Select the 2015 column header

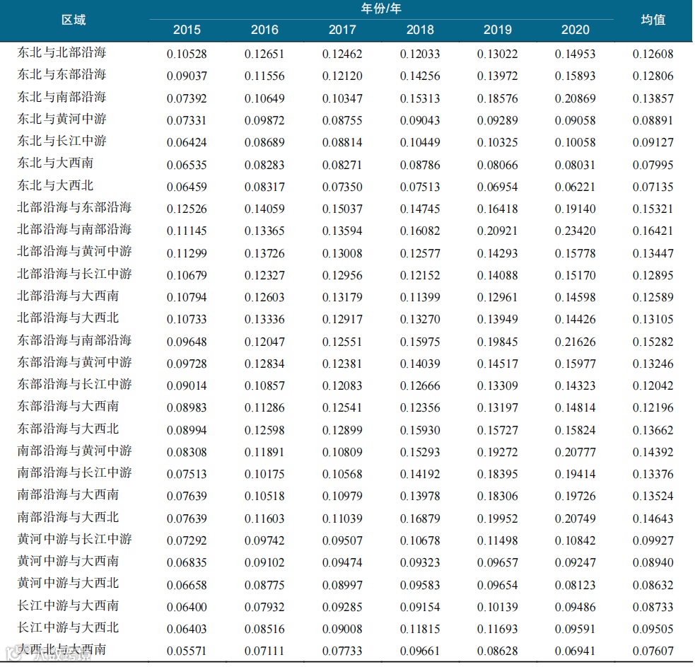click(187, 30)
